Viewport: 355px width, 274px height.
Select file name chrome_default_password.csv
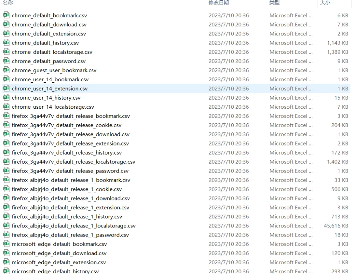point(49,61)
